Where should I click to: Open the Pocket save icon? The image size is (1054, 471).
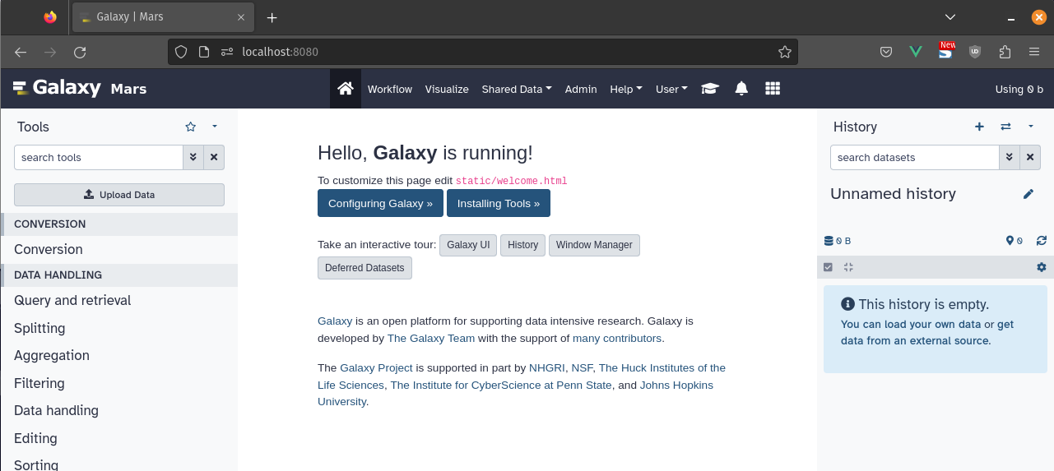(886, 52)
